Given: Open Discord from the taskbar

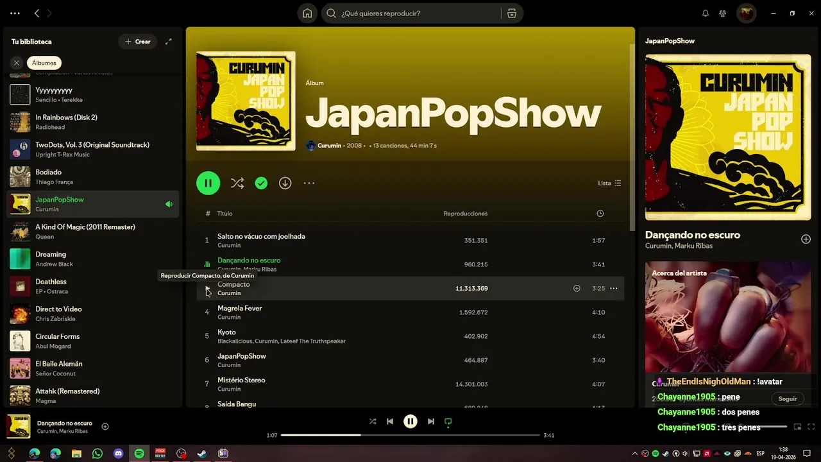Looking at the screenshot, I should (118, 454).
